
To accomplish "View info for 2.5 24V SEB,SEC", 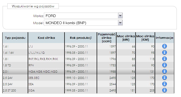I will coord(165,78).
